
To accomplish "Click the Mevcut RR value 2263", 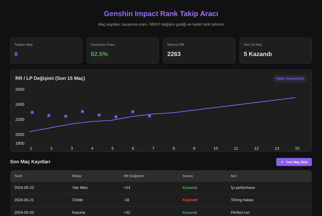I will [174, 54].
